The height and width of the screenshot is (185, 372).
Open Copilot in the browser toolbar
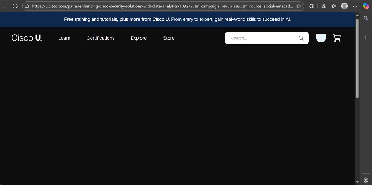[x=366, y=6]
